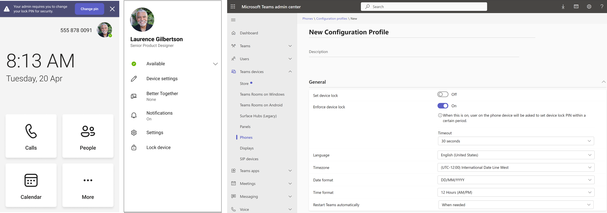Turn off the Enforce device lock toggle
This screenshot has height=213, width=607.
[443, 106]
